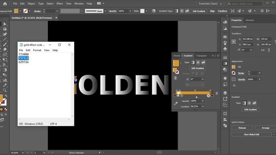Open the Transform panel icon in dock
Image resolution: width=276 pixels, height=155 pixels.
(225, 114)
